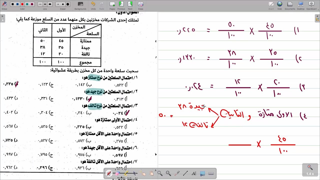This screenshot has height=180, width=320.
Task: Select the zoom out magnifier tool
Action: 168,173
